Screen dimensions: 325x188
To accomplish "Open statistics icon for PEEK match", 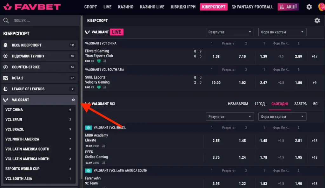I will [x=103, y=163].
